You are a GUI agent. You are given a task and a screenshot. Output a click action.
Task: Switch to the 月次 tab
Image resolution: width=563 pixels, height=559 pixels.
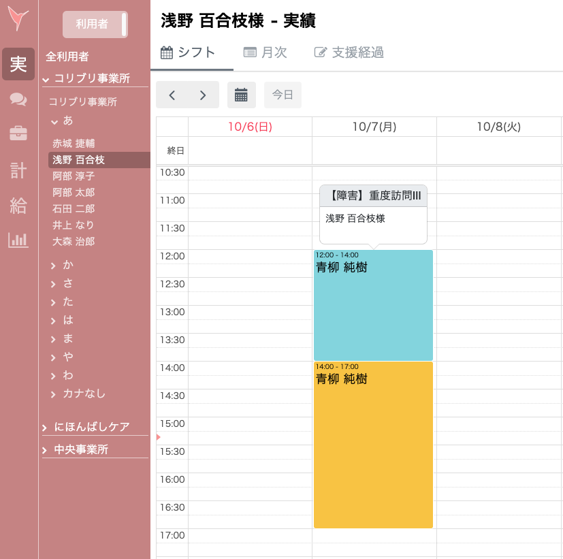coord(266,52)
